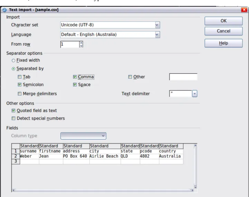249x197 pixels.
Task: Click the 'city' preview cell
Action: click(x=105, y=151)
